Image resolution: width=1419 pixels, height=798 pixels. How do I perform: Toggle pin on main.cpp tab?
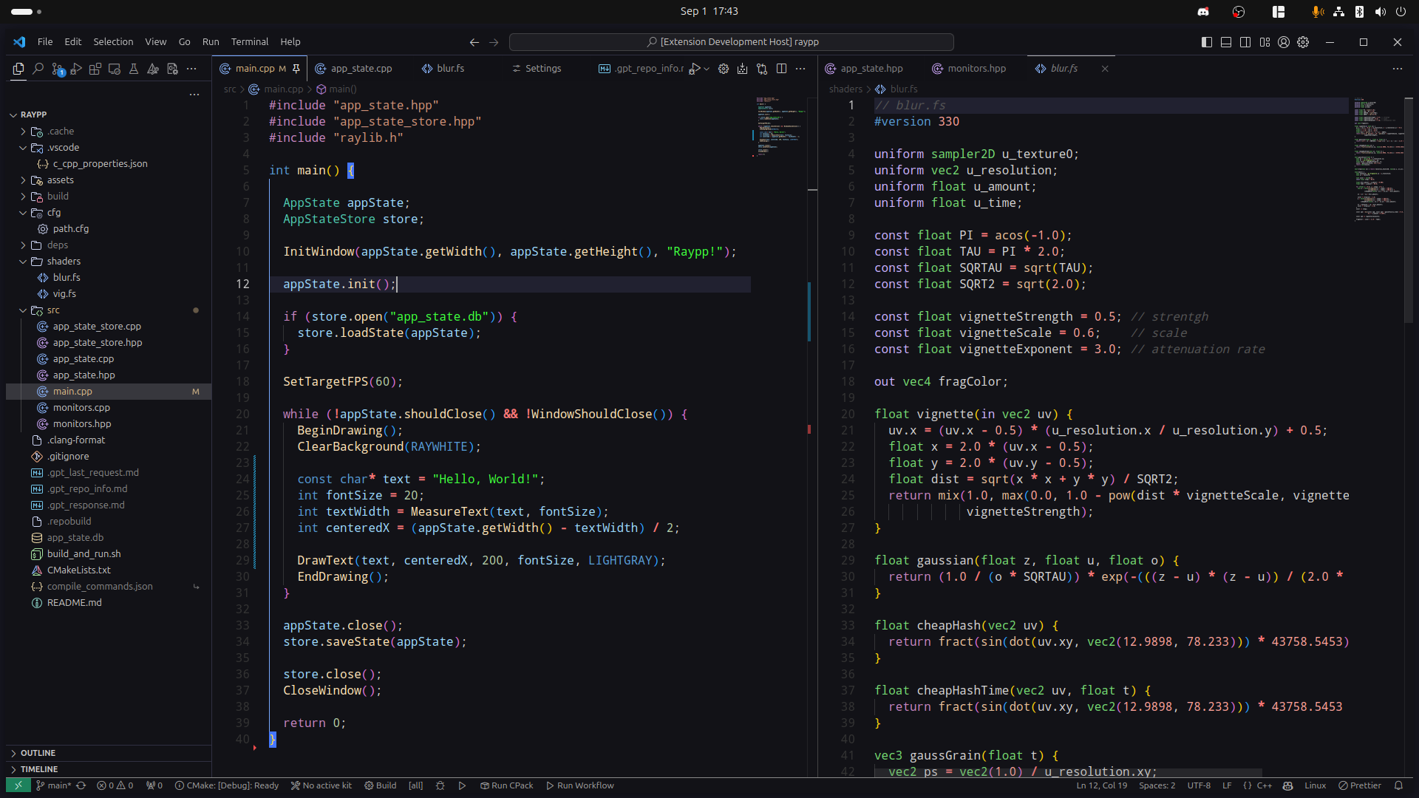296,69
